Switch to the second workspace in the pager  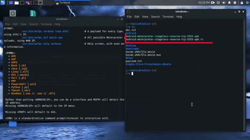tap(40, 3)
